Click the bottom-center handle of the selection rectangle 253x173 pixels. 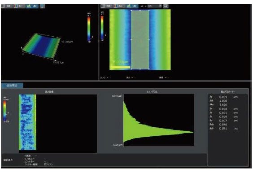(x=140, y=69)
